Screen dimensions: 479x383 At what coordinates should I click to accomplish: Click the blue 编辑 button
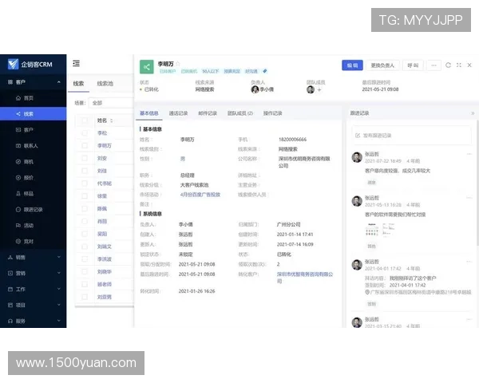352,65
